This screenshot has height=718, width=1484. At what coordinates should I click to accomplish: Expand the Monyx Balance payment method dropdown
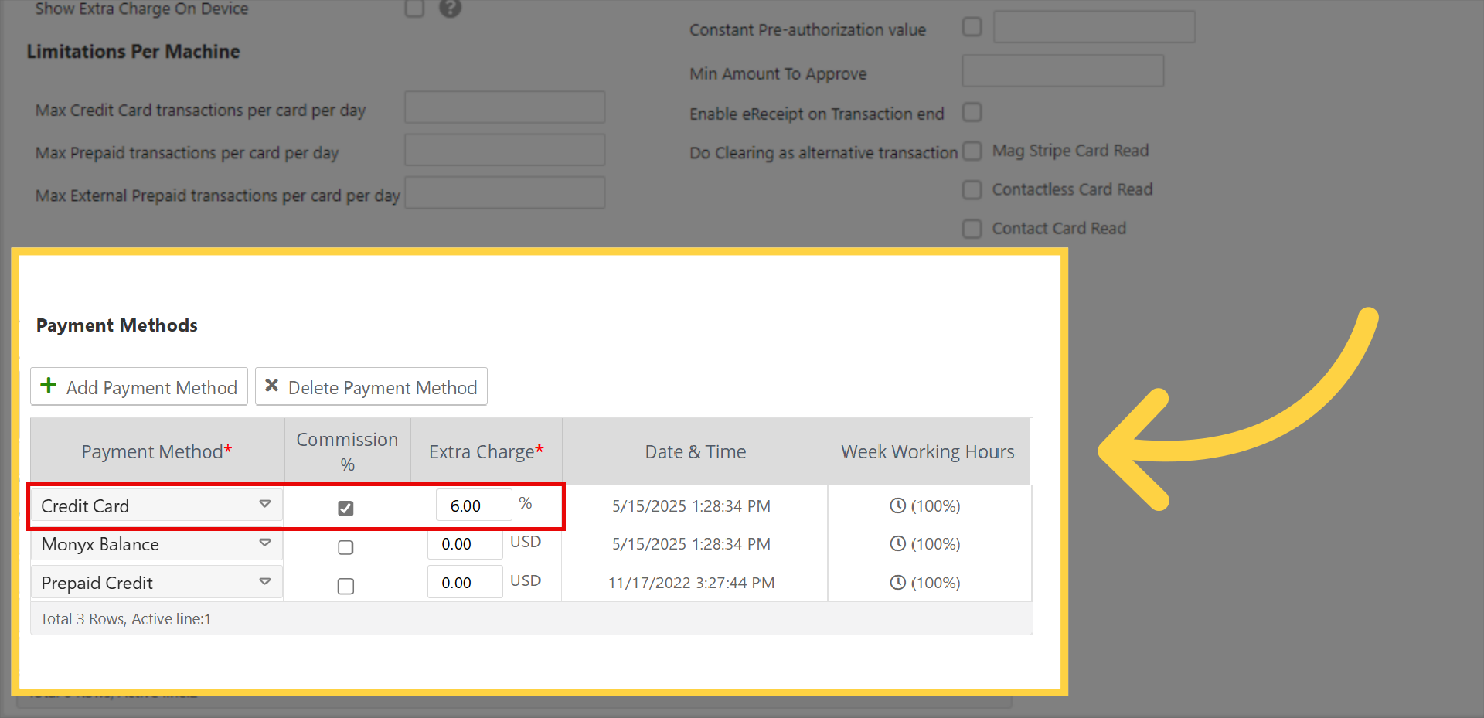pyautogui.click(x=264, y=543)
